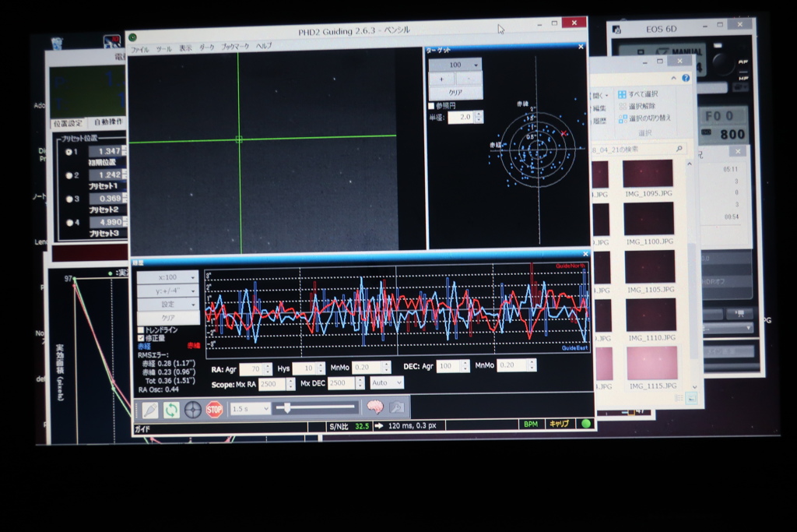Click the search magnifier icon in Explorer
797x532 pixels.
(x=679, y=149)
